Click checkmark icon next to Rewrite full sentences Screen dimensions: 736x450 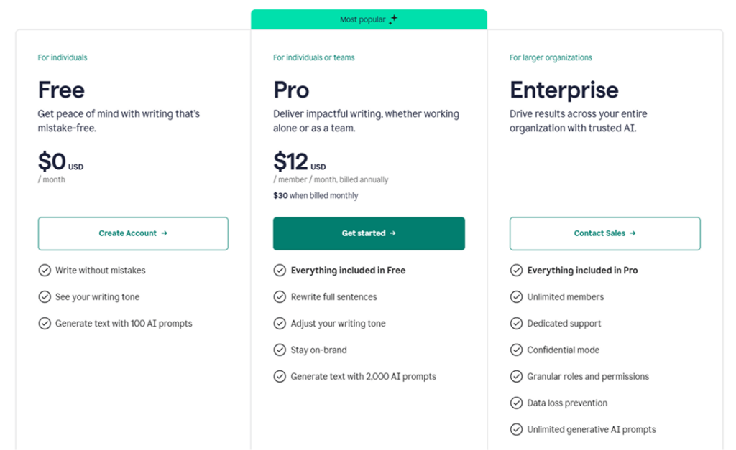(280, 297)
